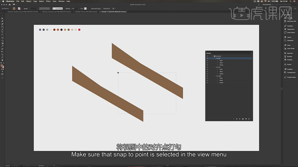Open the Edit Toolbar ellipsis
Image resolution: width=298 pixels, height=167 pixels.
tap(2, 78)
